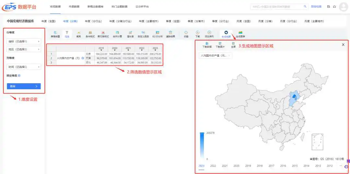
Task: Click the ... more years button in timeline
Action: 340,166
